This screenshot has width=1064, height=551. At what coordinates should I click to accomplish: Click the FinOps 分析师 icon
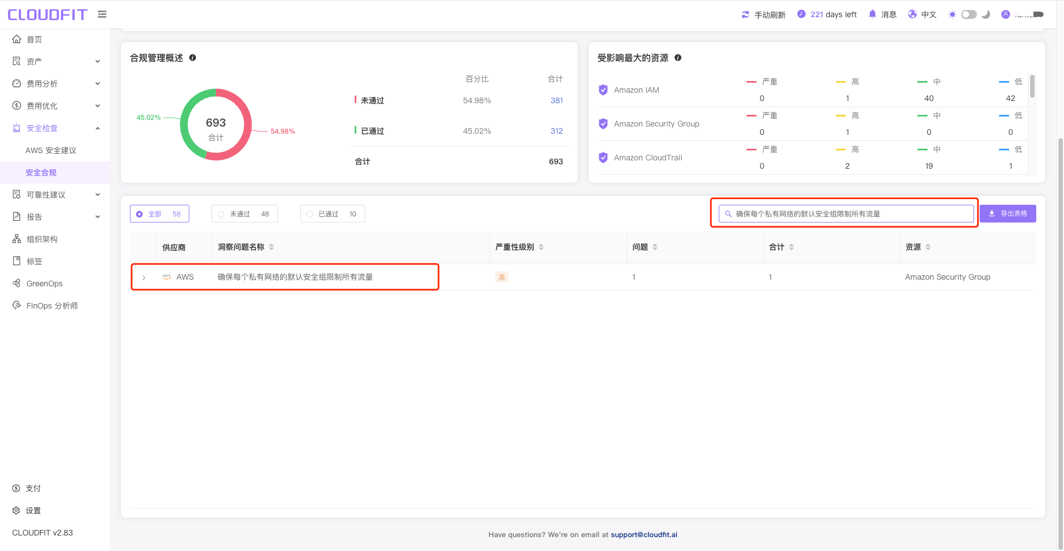tap(17, 305)
